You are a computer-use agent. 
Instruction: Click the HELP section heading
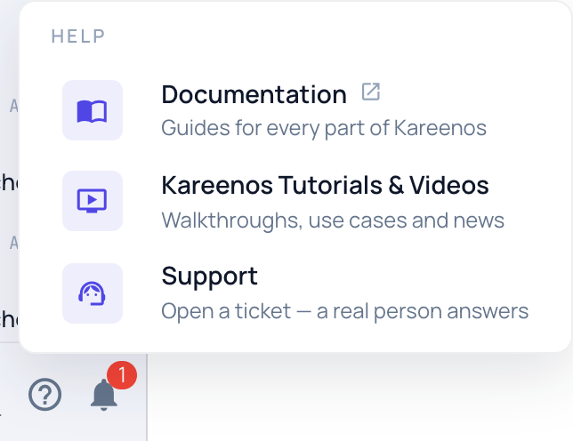coord(78,36)
